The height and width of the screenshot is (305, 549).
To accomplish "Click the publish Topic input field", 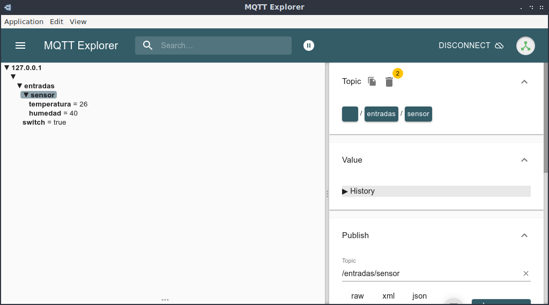I will point(431,273).
